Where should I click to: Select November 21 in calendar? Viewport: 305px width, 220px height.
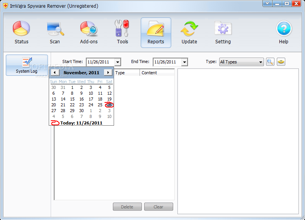[63, 105]
